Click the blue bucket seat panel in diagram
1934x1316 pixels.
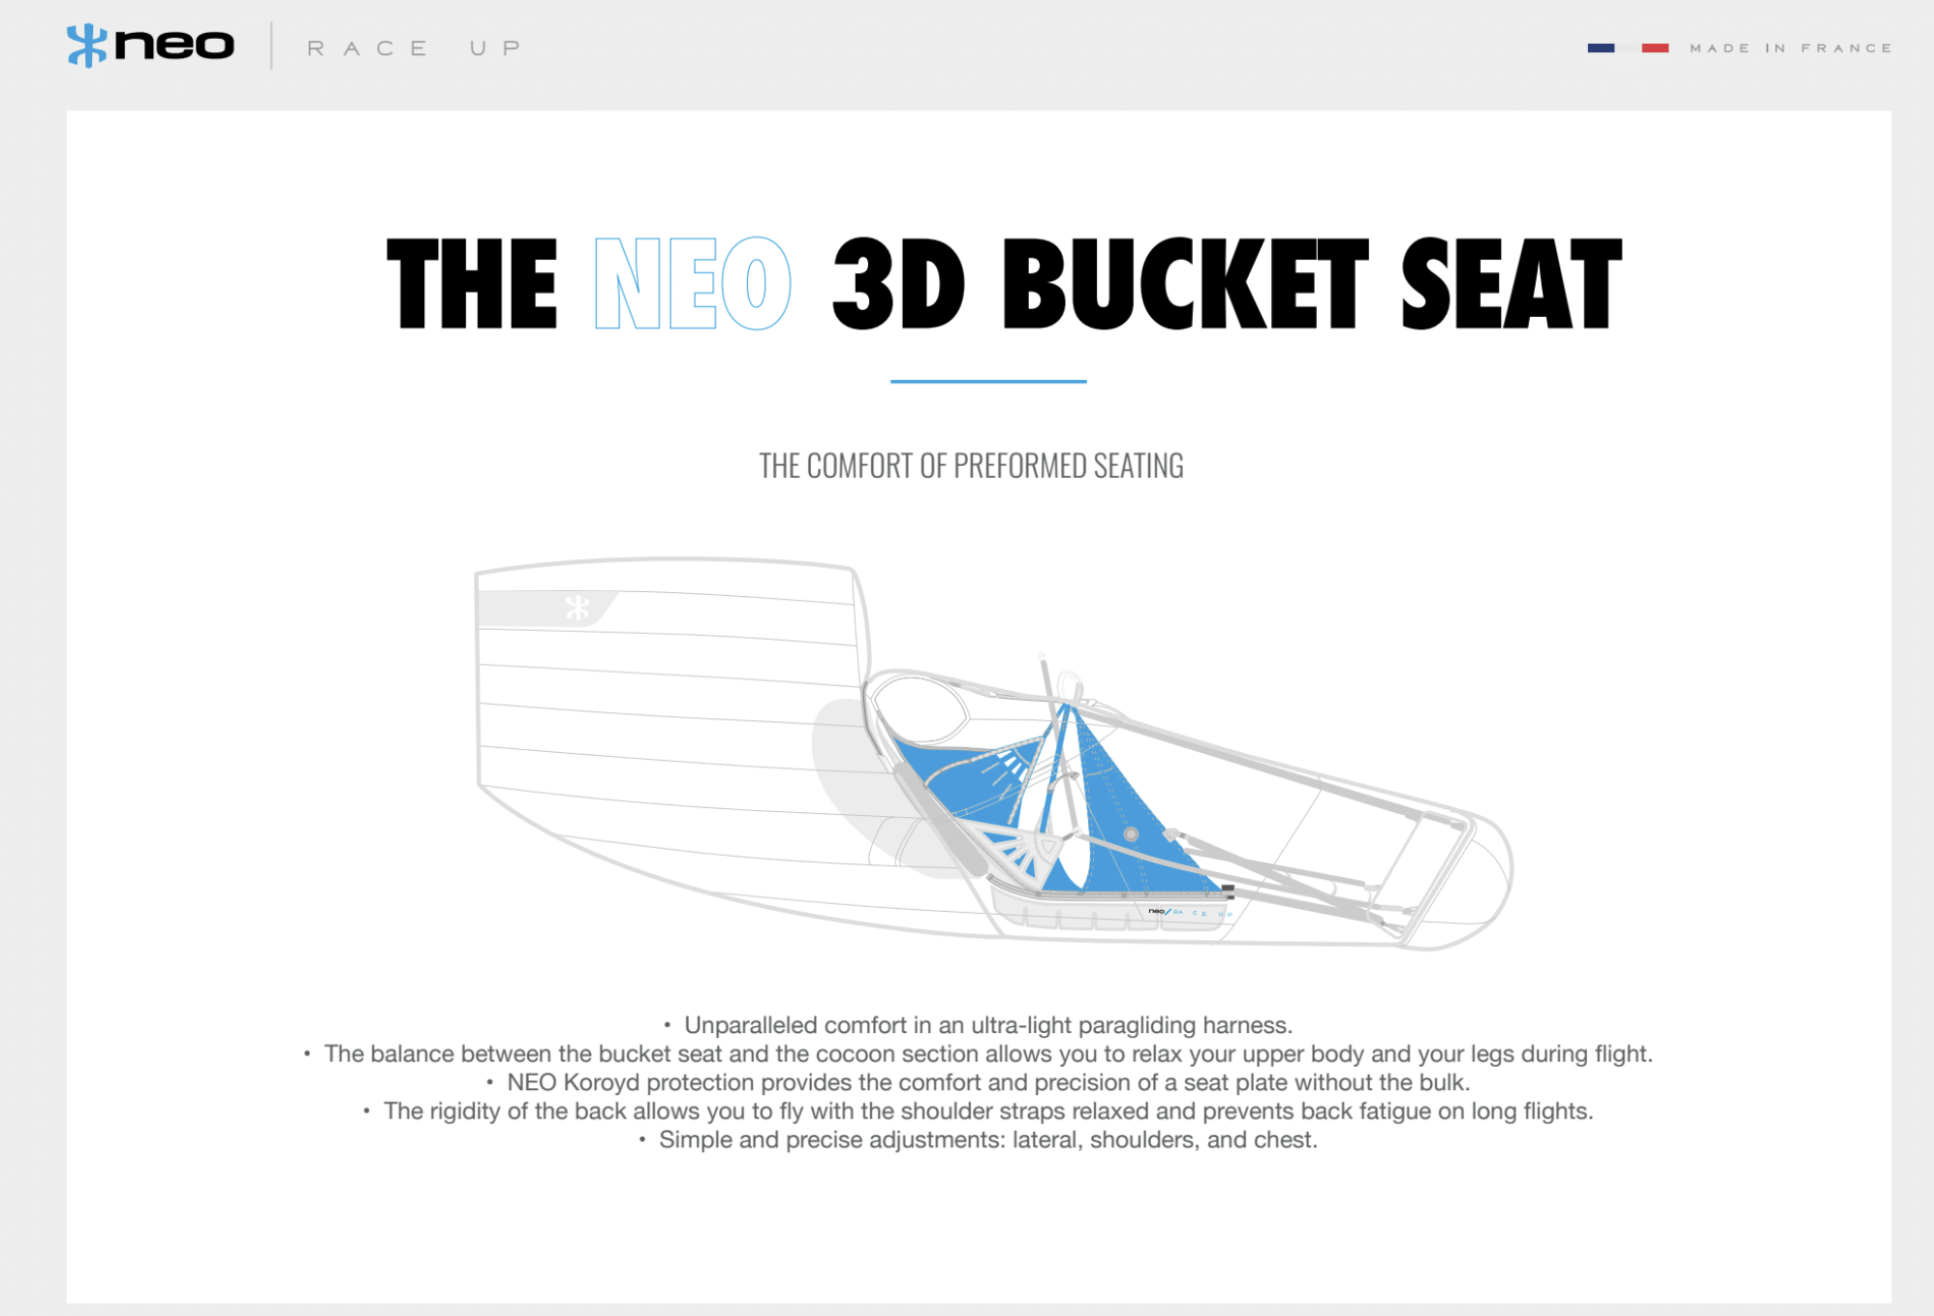click(x=1129, y=804)
